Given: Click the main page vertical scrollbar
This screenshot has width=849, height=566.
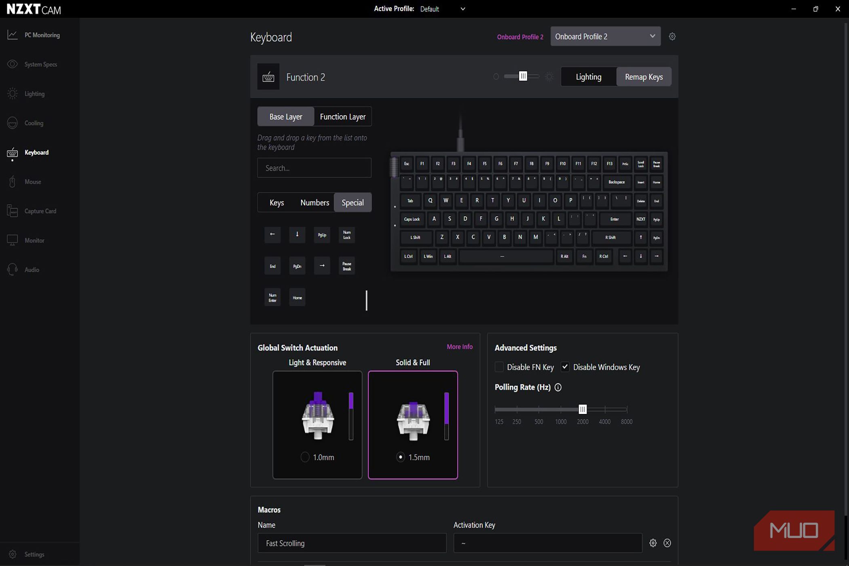Looking at the screenshot, I should (845, 269).
